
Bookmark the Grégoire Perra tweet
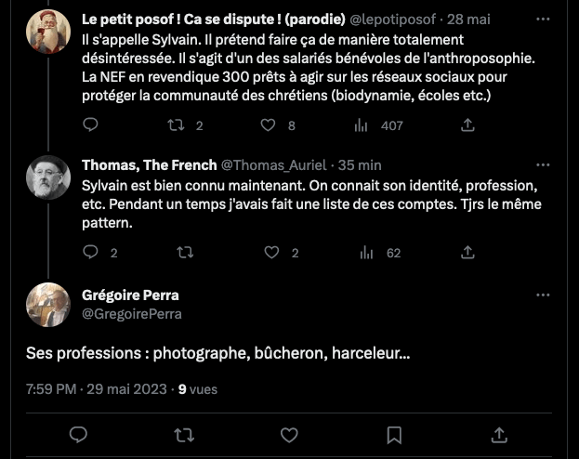click(x=394, y=434)
